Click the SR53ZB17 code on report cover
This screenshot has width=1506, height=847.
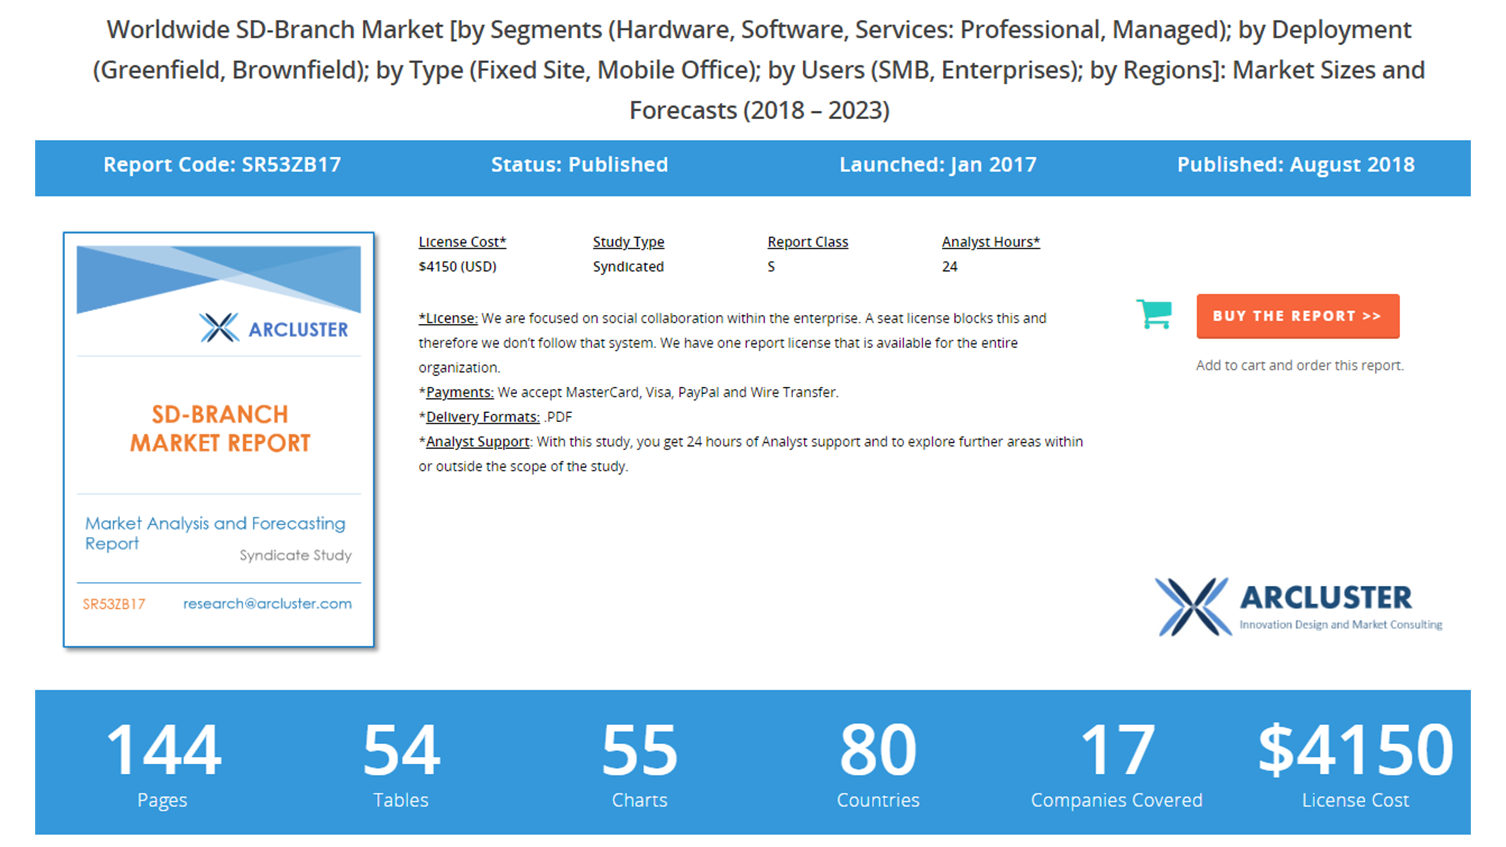[x=113, y=605]
